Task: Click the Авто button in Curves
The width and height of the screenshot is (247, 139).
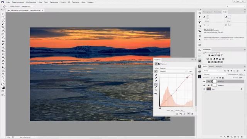Action: pos(191,71)
